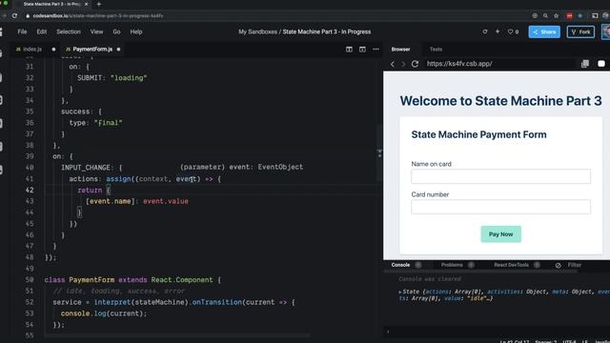This screenshot has height=343, width=610.
Task: Switch to the PaymentForm.js editor tab
Action: click(x=92, y=50)
